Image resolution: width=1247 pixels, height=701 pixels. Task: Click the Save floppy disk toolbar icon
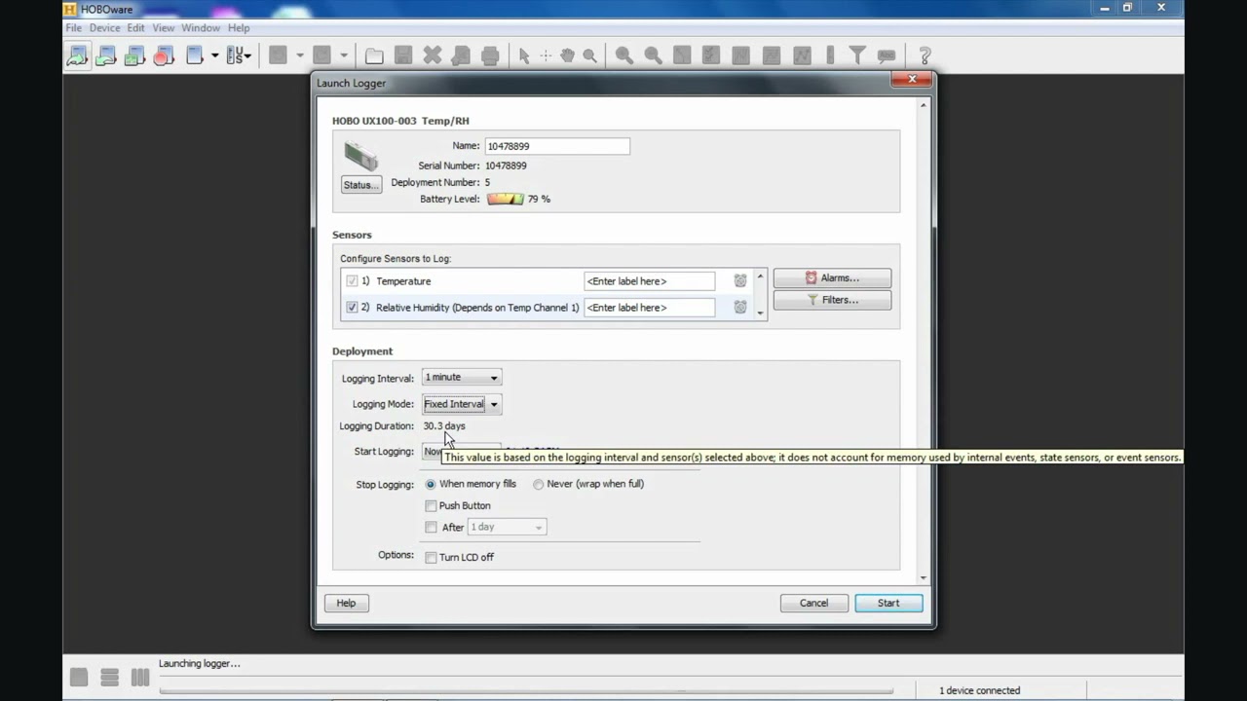(403, 55)
